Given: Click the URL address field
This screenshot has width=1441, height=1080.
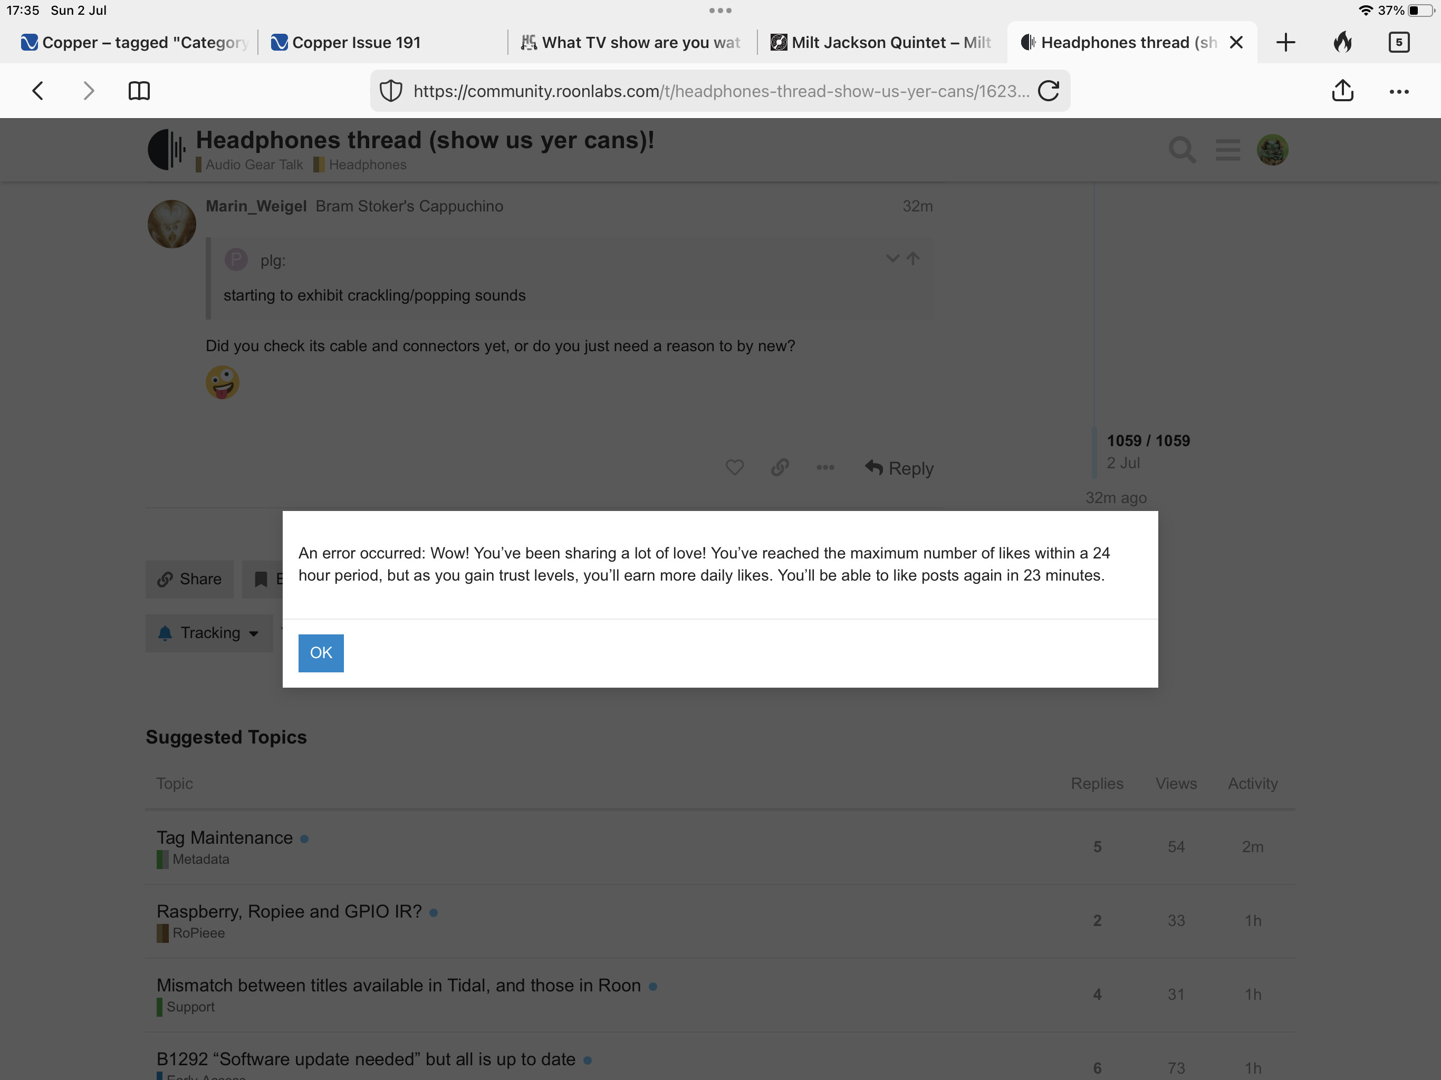Looking at the screenshot, I should click(x=720, y=91).
